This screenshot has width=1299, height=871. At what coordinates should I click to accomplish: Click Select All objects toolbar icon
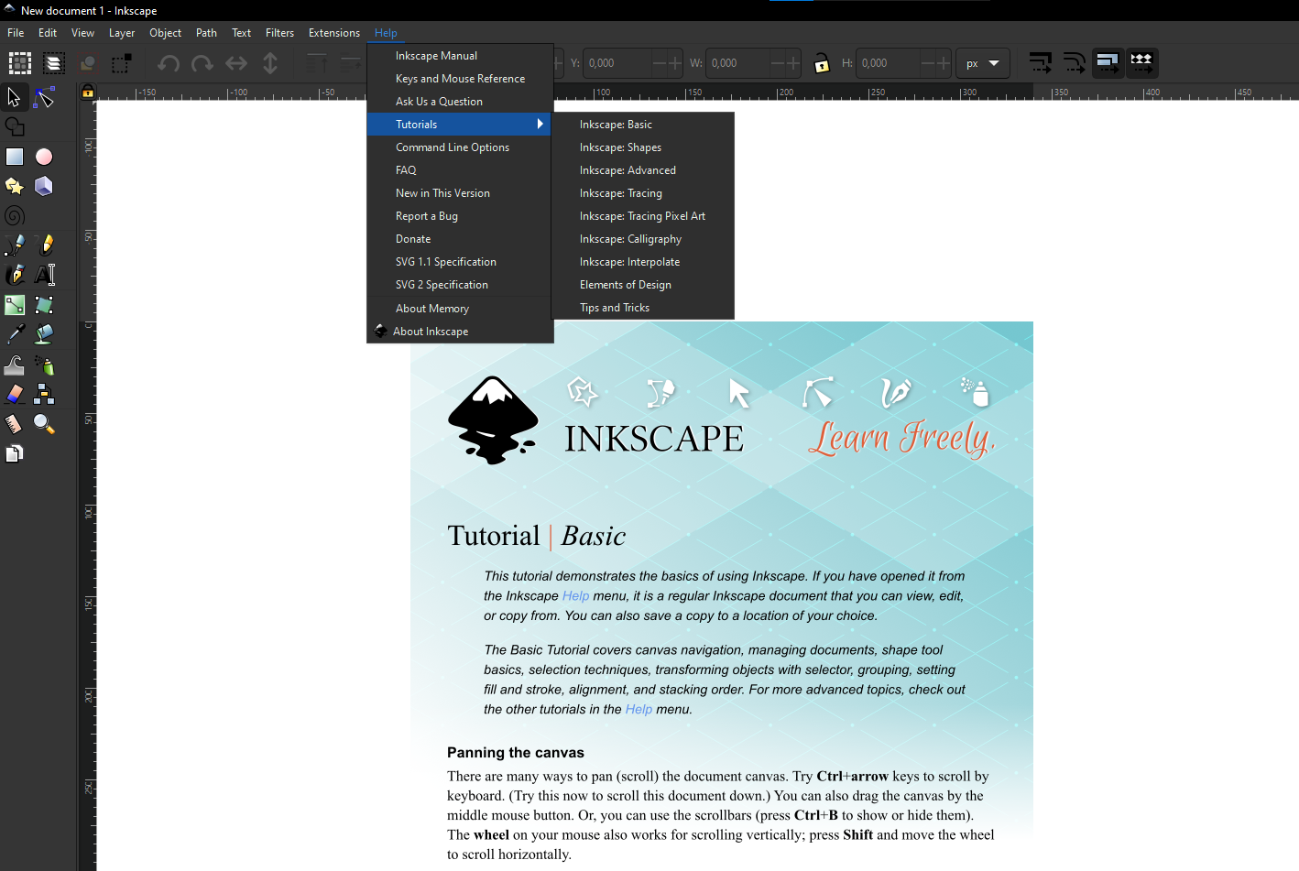pos(20,63)
